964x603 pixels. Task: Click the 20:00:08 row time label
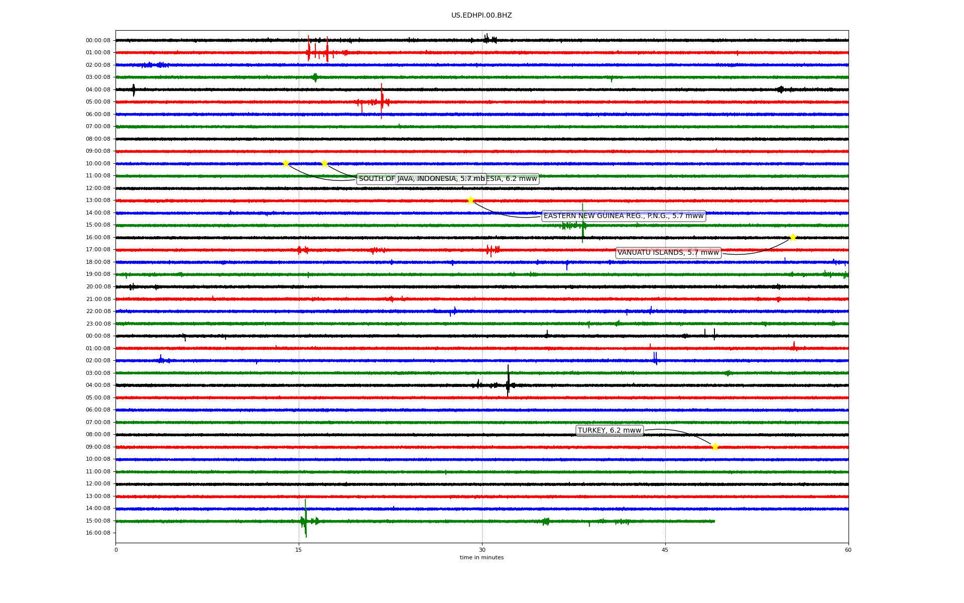(x=98, y=287)
